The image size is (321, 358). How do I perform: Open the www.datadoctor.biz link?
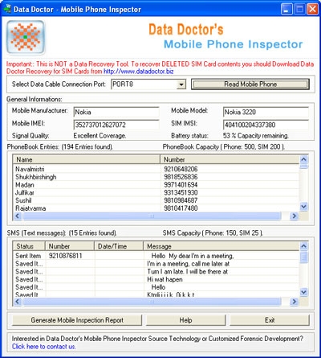click(138, 72)
